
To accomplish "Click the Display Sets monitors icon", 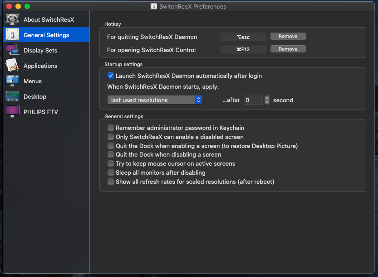I will point(12,50).
